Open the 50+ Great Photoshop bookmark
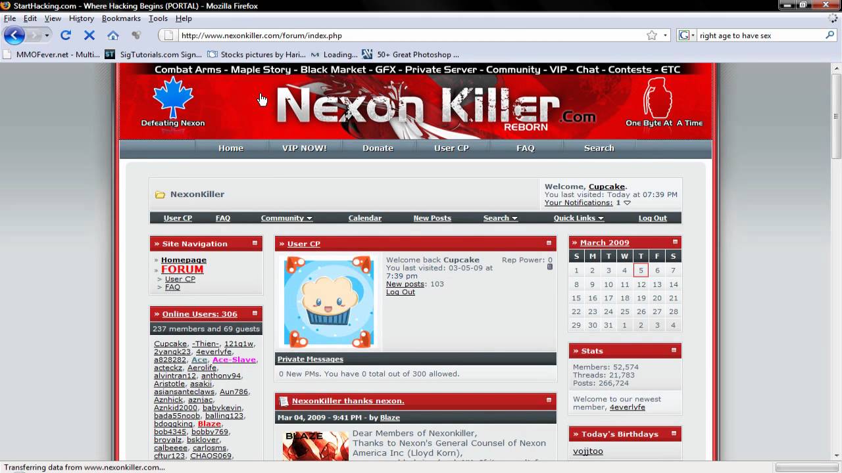This screenshot has width=842, height=473. click(410, 55)
